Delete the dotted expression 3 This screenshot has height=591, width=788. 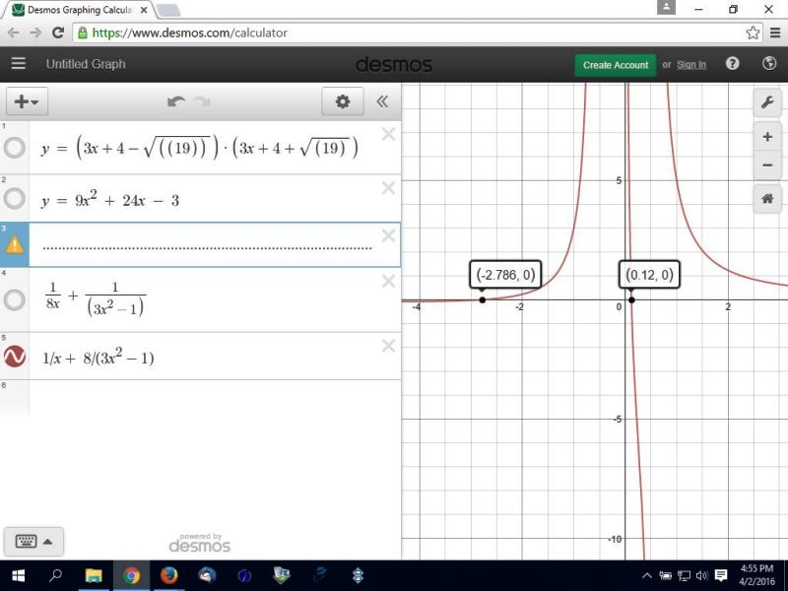coord(388,235)
